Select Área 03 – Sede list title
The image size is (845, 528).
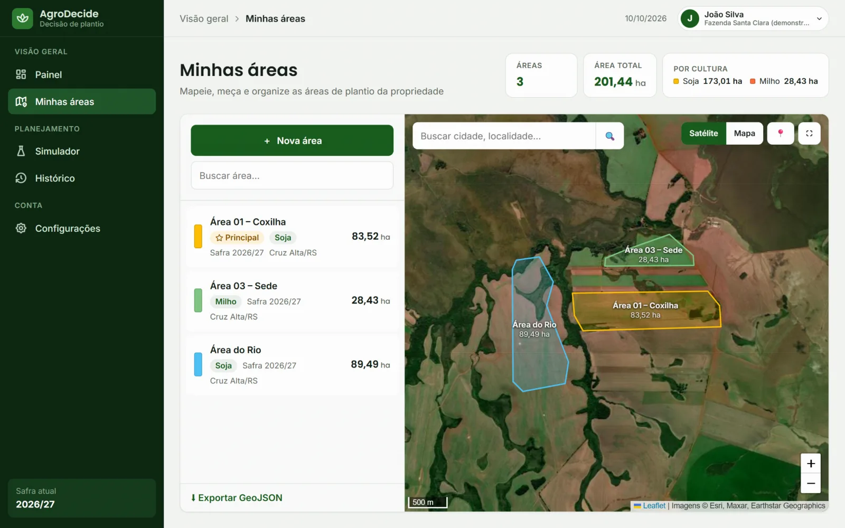(x=243, y=286)
